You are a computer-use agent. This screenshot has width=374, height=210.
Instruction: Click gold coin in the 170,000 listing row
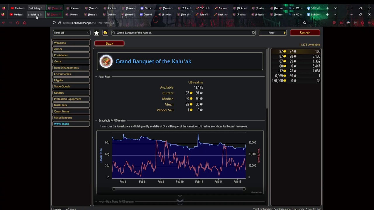coord(285,81)
